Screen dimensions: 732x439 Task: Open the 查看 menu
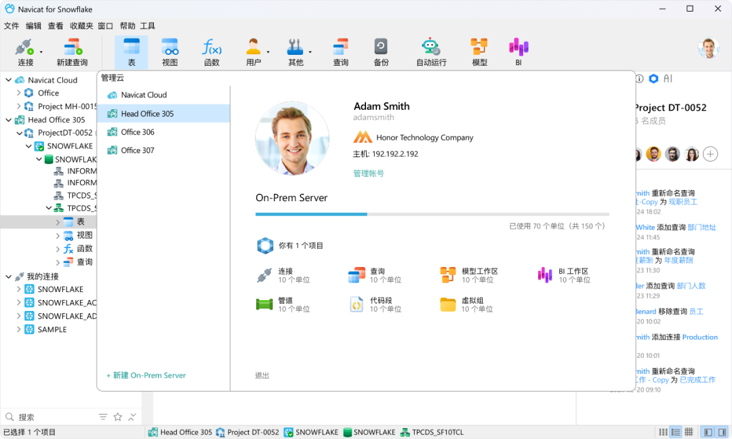coord(56,26)
